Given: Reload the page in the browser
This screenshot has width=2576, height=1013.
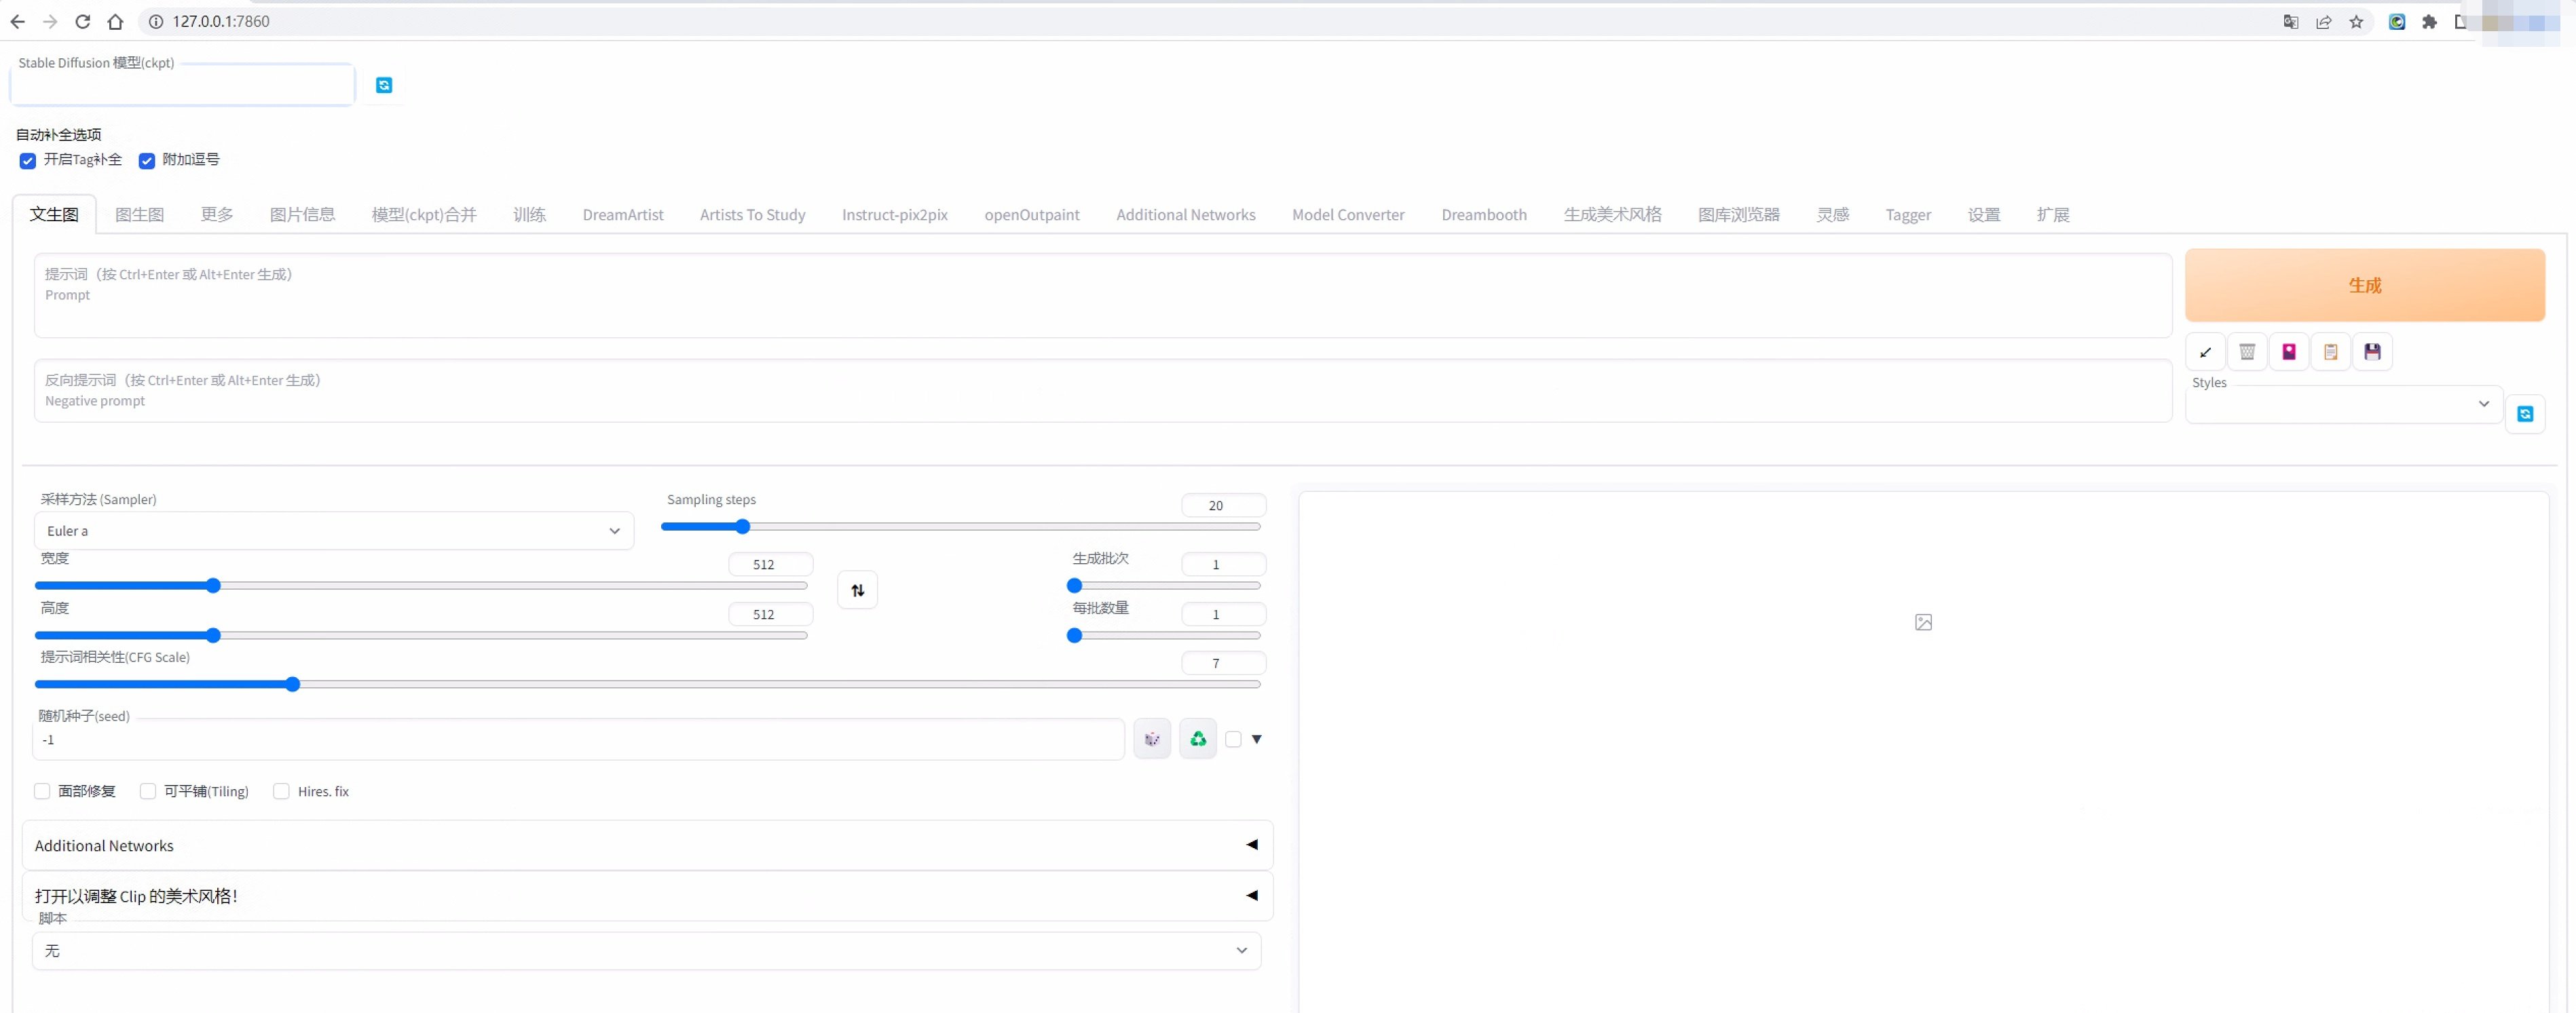Looking at the screenshot, I should (x=83, y=21).
